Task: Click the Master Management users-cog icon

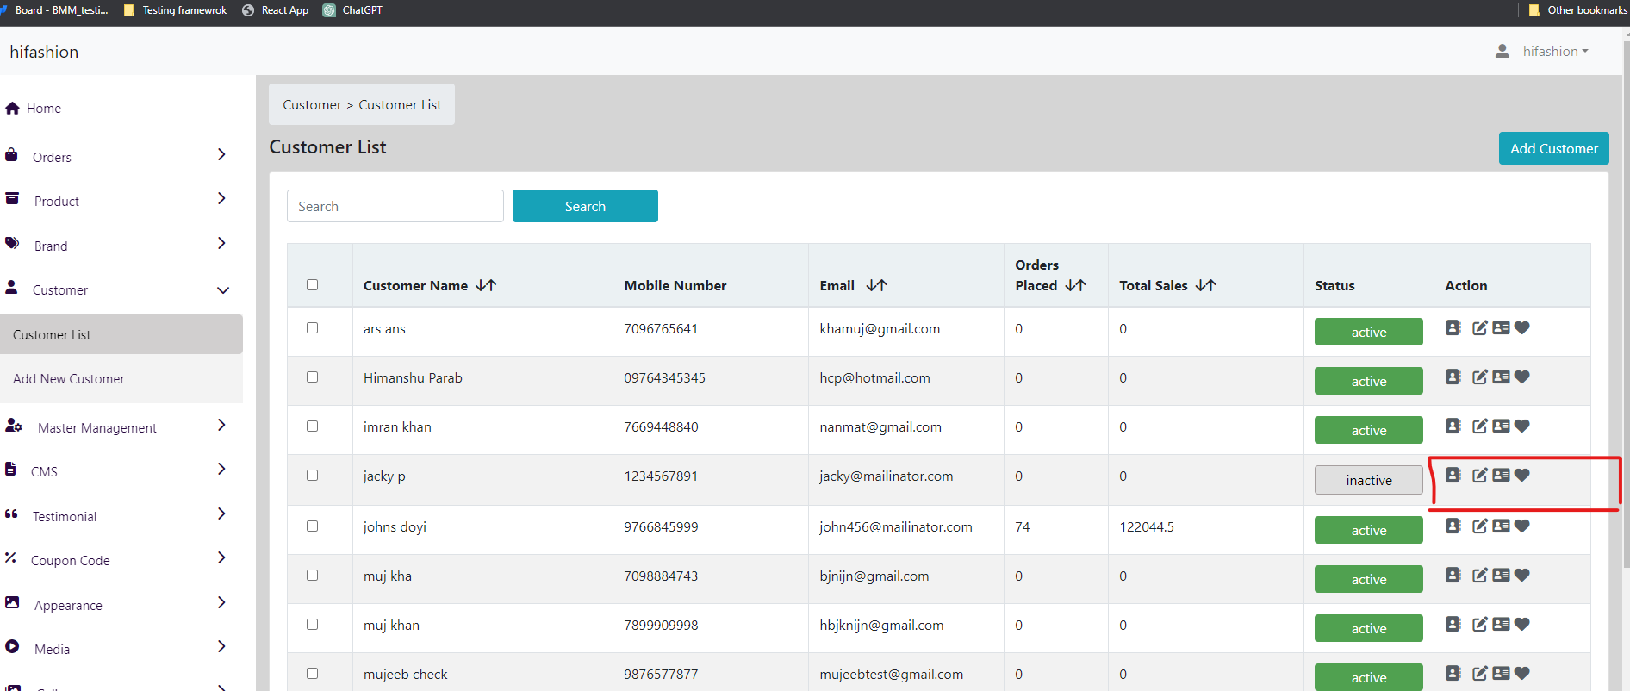Action: pyautogui.click(x=14, y=426)
